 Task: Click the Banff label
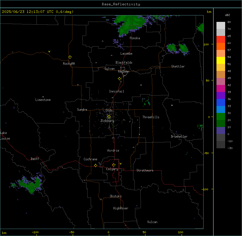(35, 159)
